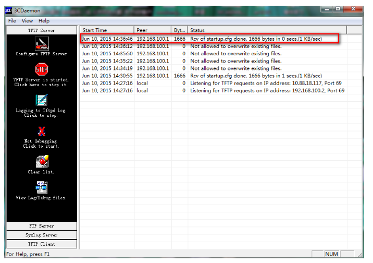Click peer 192.168.100.1 in the 14:35:50 row
The height and width of the screenshot is (263, 373).
click(x=153, y=54)
